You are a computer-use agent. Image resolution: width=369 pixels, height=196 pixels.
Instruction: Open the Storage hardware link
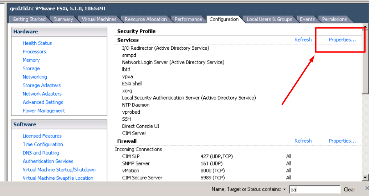point(31,69)
